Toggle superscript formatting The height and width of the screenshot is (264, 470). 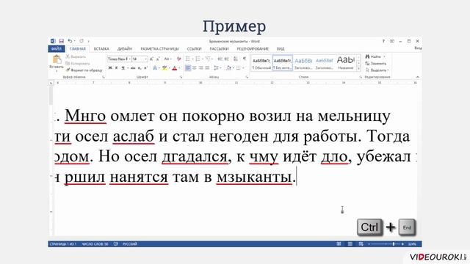[145, 68]
